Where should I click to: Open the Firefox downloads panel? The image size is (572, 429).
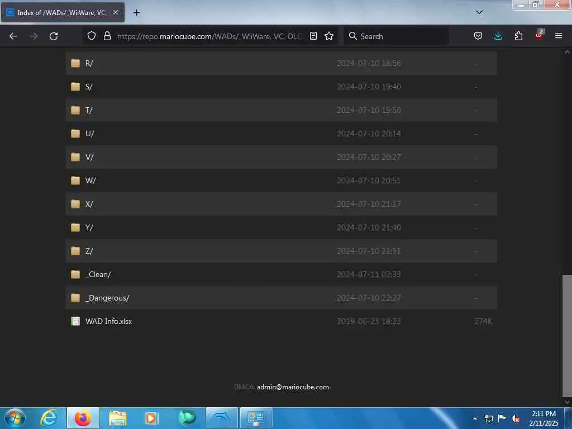(498, 36)
